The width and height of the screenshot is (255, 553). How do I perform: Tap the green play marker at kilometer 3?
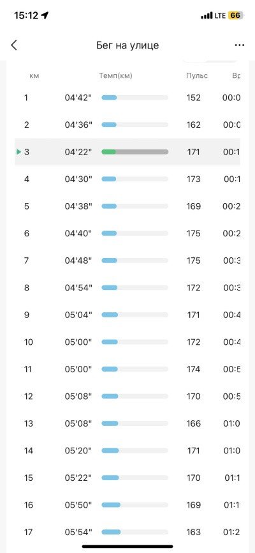click(18, 152)
